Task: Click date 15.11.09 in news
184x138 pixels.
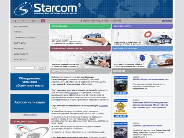Action: (136, 77)
